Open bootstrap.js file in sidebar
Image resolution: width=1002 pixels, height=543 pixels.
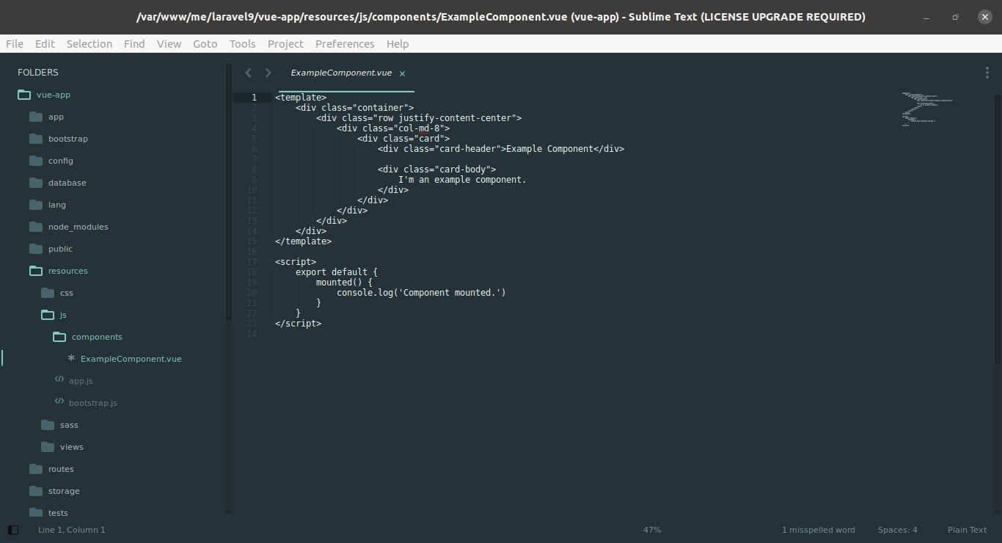click(92, 403)
